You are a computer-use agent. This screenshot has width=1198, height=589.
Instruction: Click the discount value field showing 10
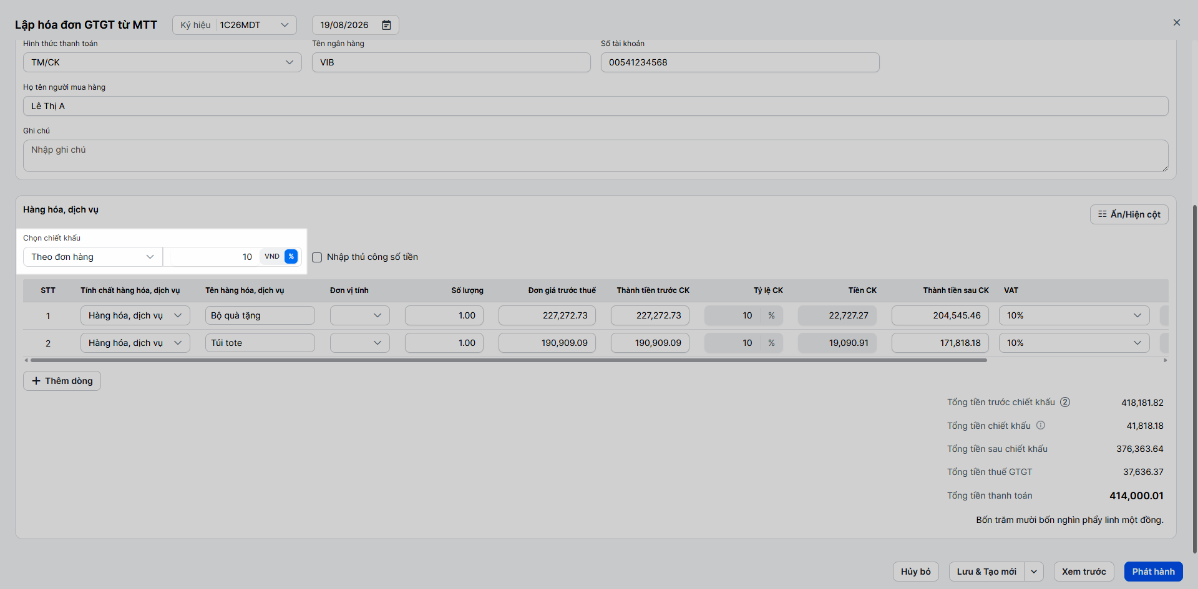212,257
